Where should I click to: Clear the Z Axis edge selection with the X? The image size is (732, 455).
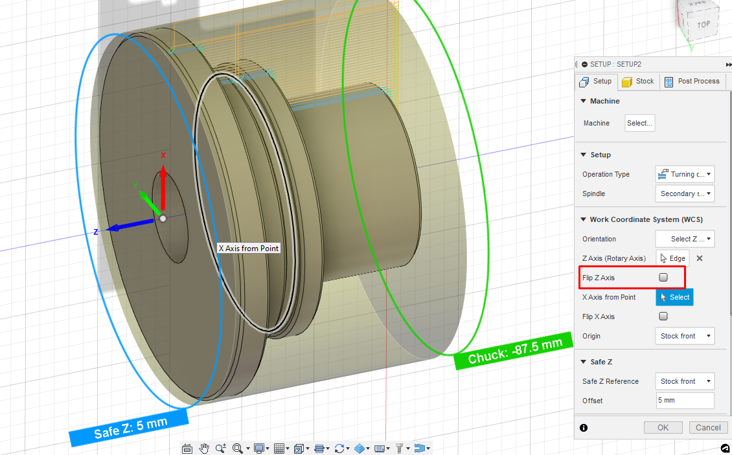(699, 258)
